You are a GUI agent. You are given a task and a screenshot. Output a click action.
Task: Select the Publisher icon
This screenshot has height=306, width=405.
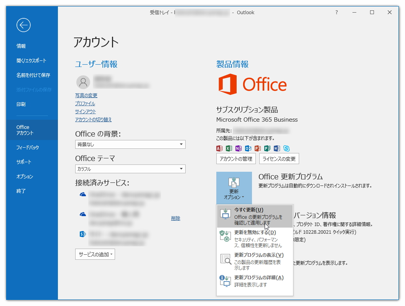pos(267,148)
